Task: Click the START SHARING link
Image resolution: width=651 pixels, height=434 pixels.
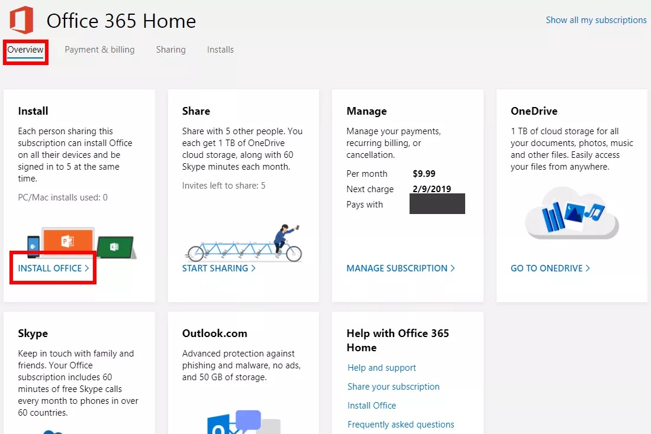Action: click(x=218, y=268)
